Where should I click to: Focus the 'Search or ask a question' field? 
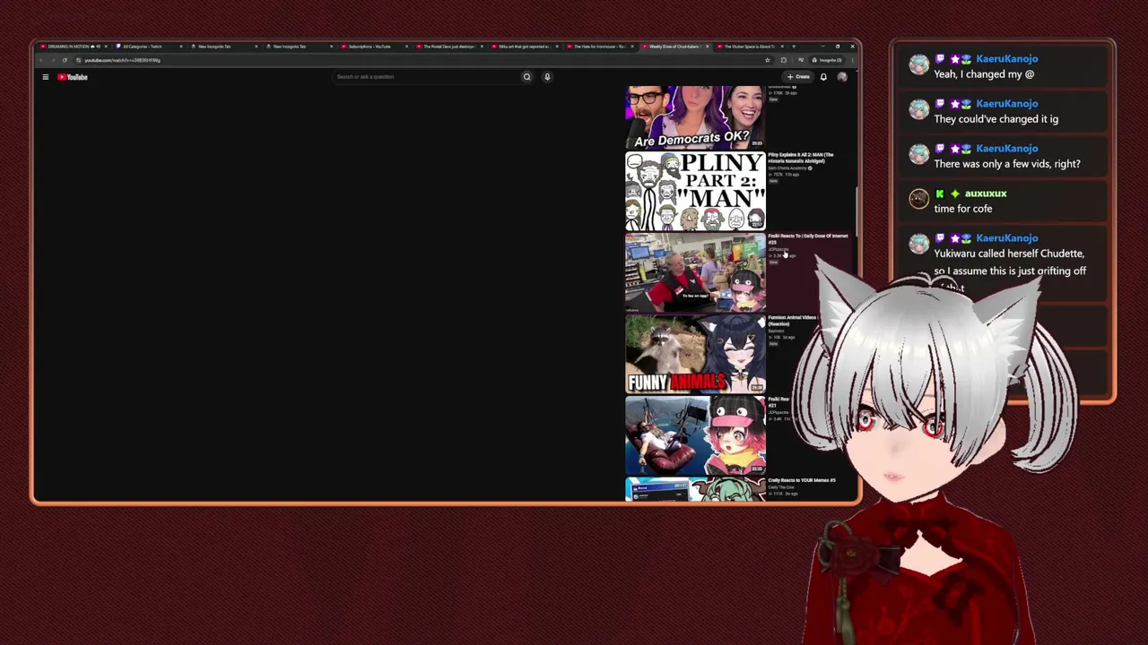425,77
